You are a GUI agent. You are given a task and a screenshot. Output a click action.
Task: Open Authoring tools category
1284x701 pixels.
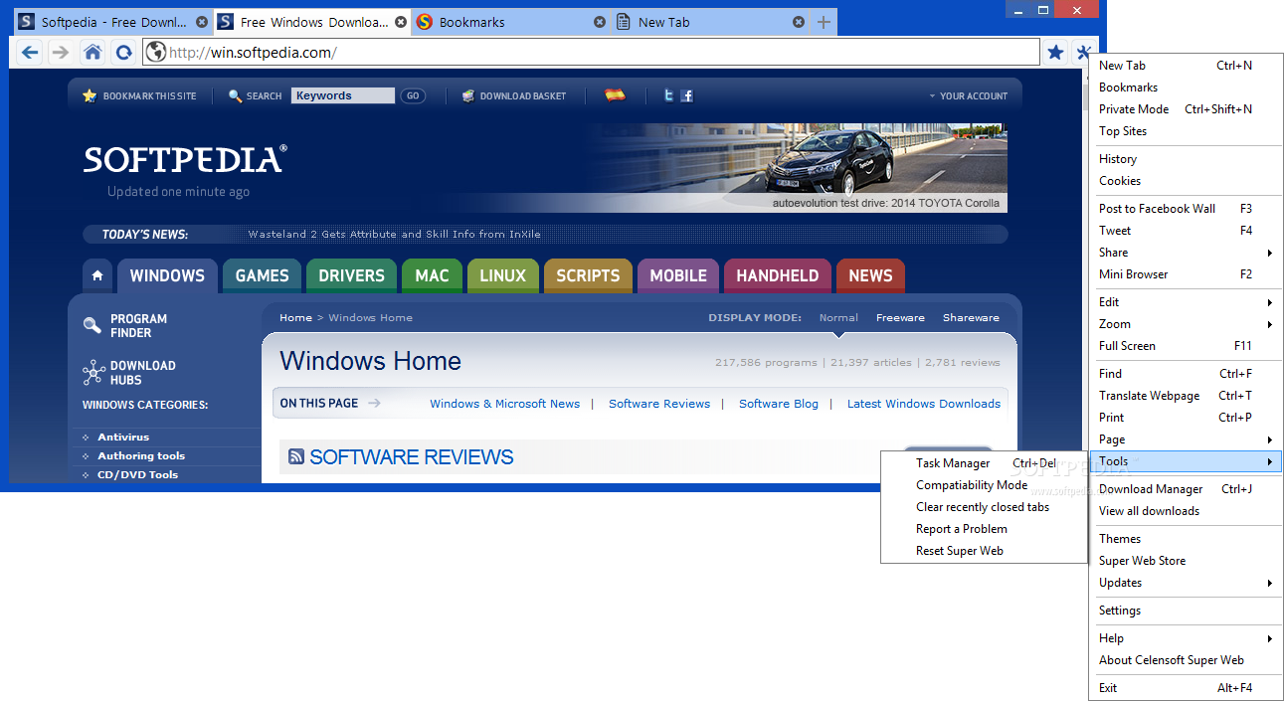coord(141,456)
